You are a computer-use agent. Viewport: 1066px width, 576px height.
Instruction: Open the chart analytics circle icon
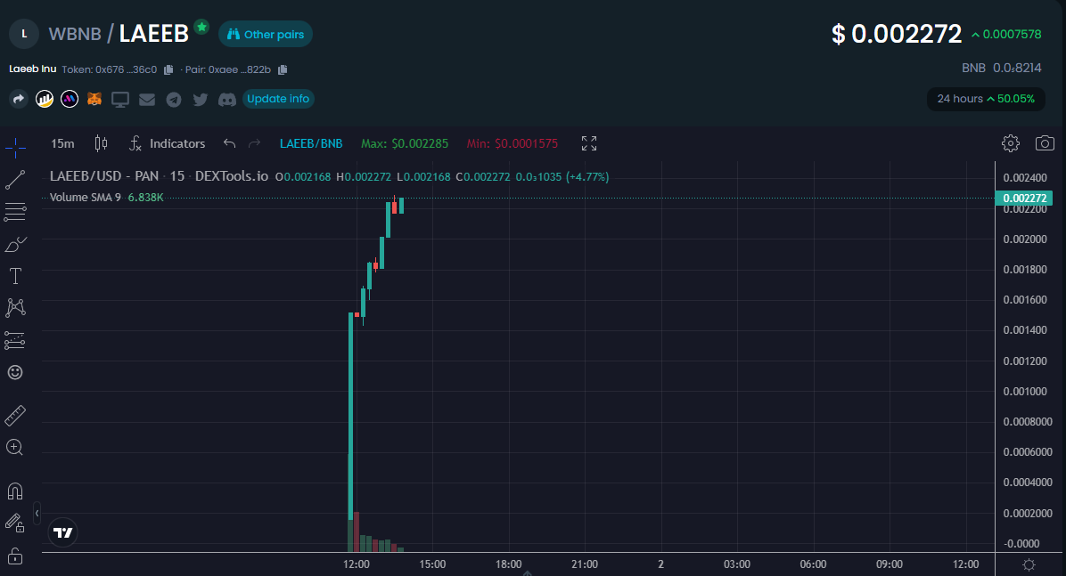tap(45, 99)
